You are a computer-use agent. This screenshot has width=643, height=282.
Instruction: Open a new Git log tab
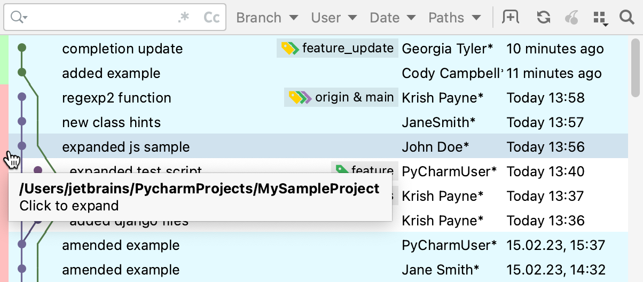click(x=511, y=18)
